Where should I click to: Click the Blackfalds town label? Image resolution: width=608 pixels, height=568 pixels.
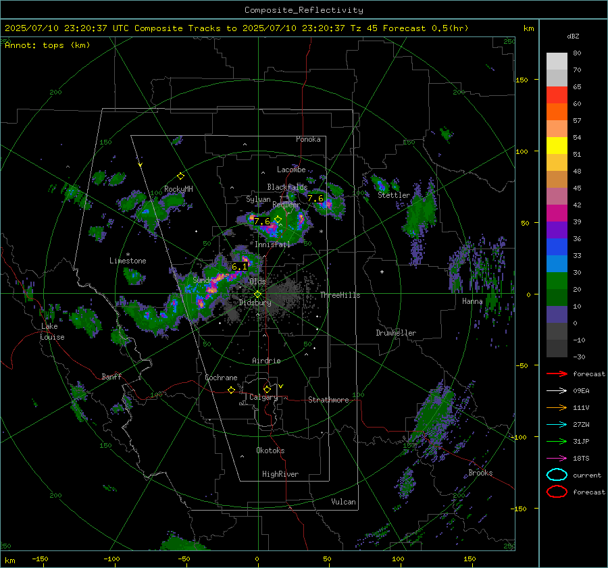click(x=287, y=187)
